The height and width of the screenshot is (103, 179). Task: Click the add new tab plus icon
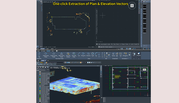tap(48, 61)
